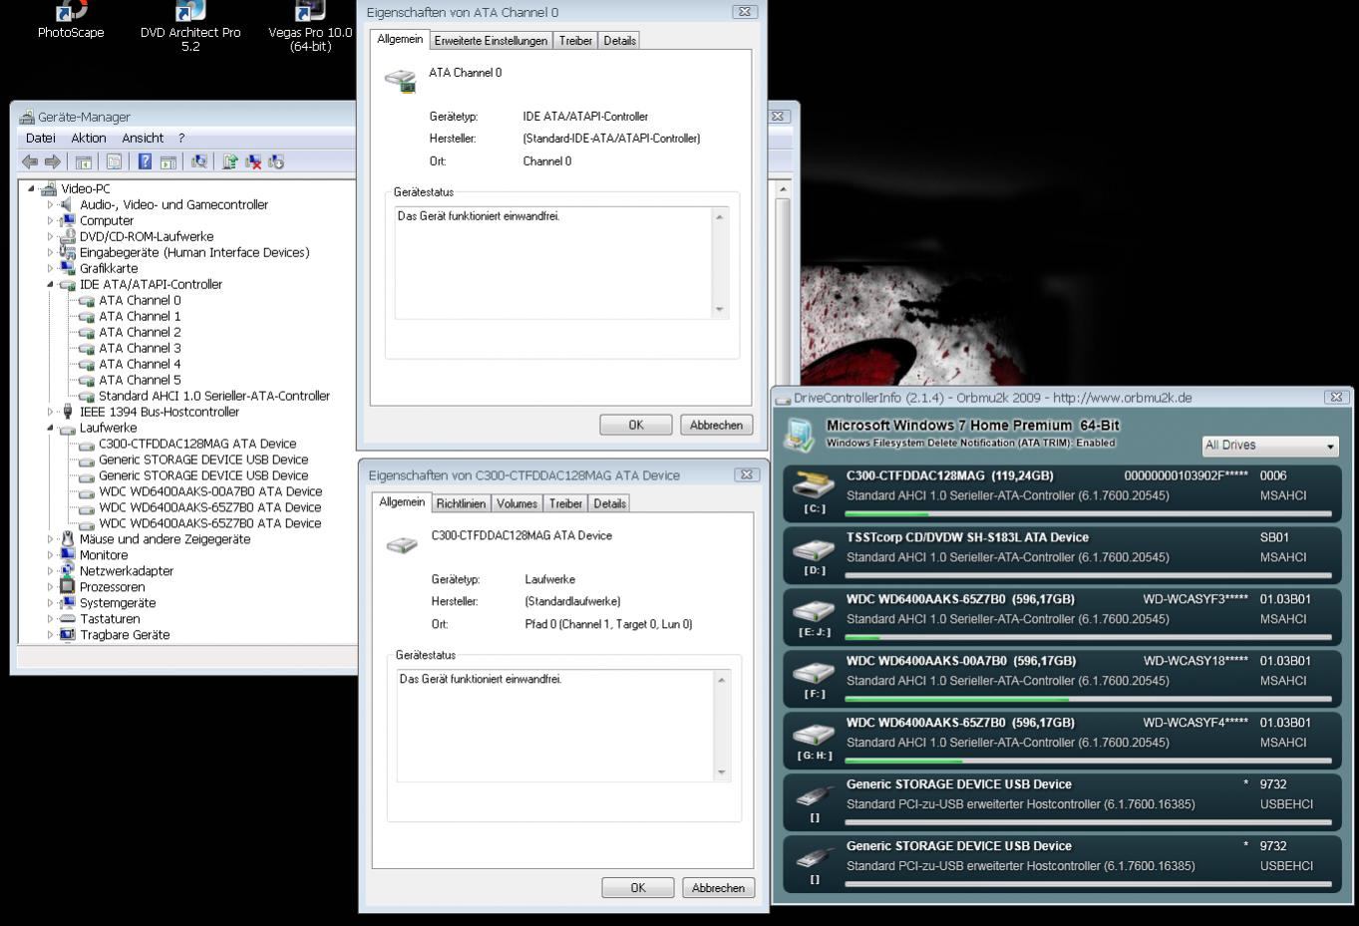Open the Ansicht menu
The height and width of the screenshot is (926, 1359).
143,138
